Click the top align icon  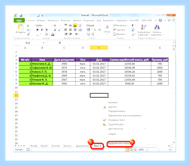coord(66,25)
